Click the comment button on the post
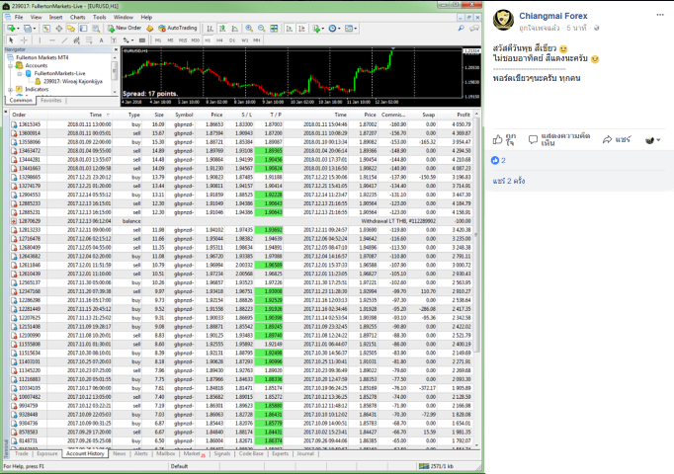674x474 pixels. point(559,139)
